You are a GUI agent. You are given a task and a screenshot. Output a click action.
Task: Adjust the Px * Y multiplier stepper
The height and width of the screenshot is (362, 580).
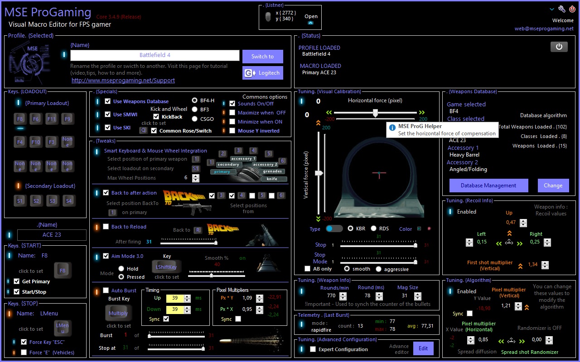pos(259,298)
